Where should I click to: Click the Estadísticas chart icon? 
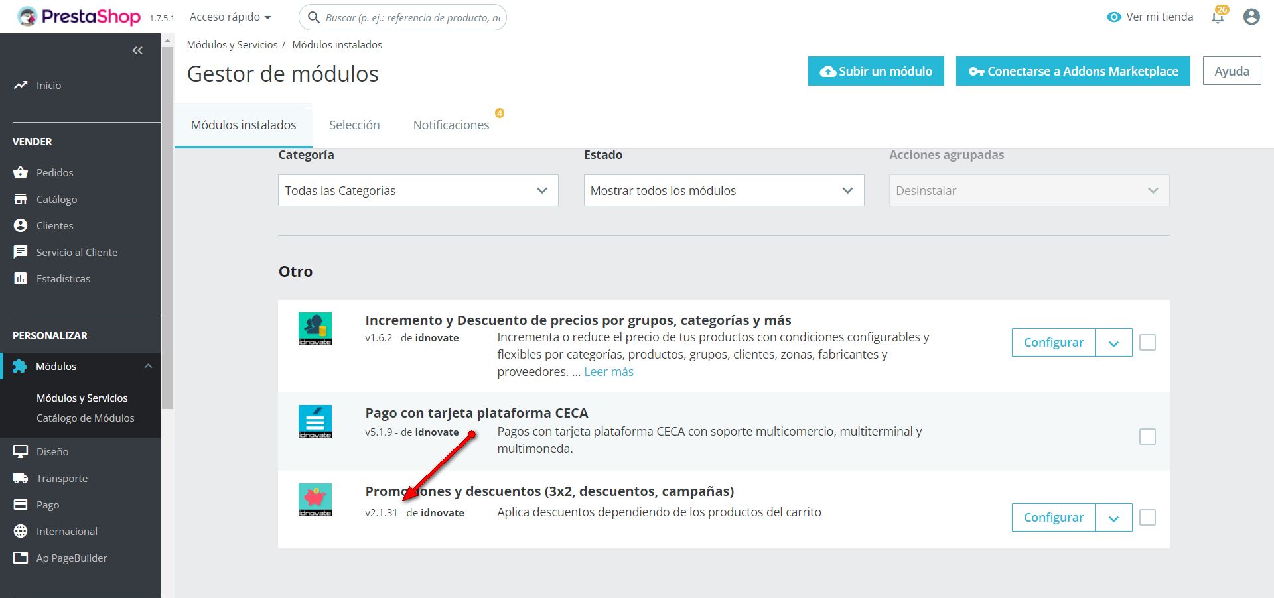pyautogui.click(x=21, y=278)
